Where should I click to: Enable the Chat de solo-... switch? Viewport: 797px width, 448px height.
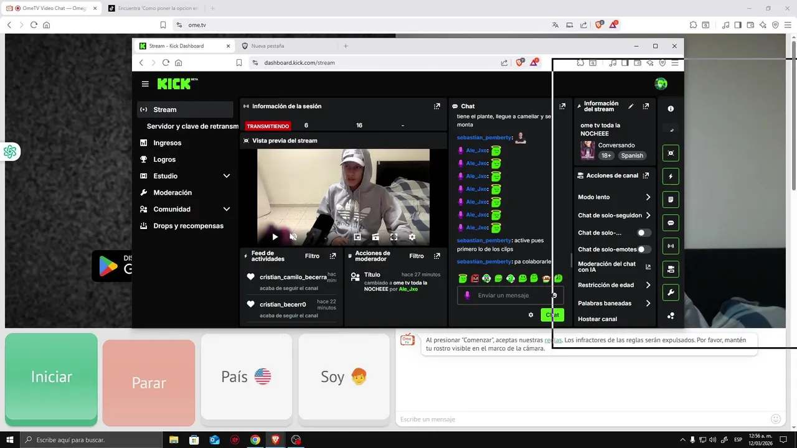(x=644, y=233)
